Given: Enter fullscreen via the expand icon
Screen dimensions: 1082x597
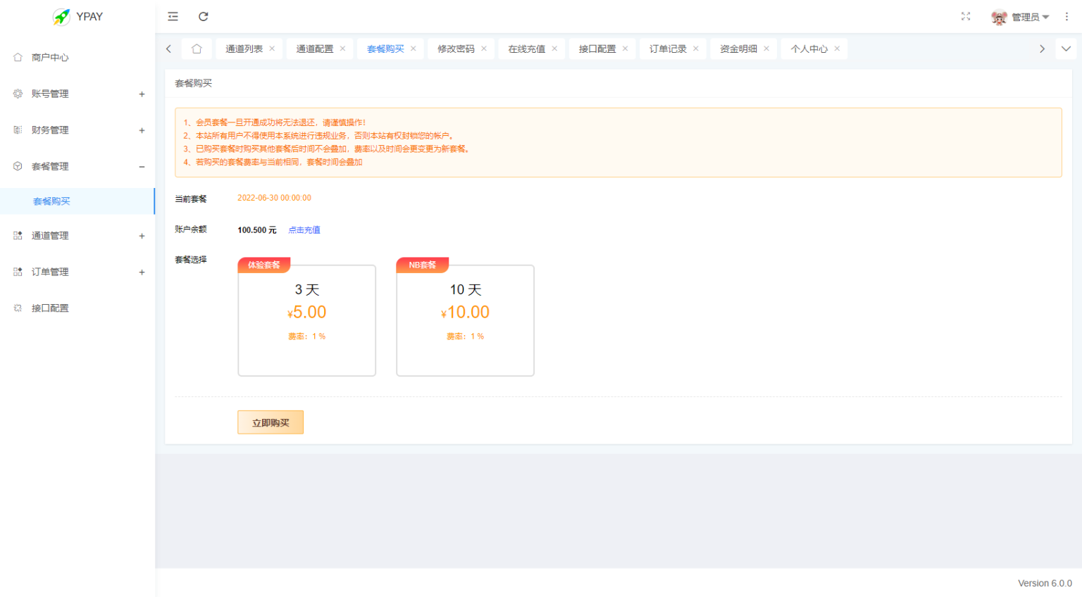Looking at the screenshot, I should tap(966, 16).
